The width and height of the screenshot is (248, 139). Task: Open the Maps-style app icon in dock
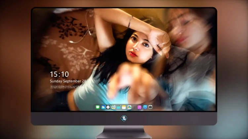pos(113,107)
